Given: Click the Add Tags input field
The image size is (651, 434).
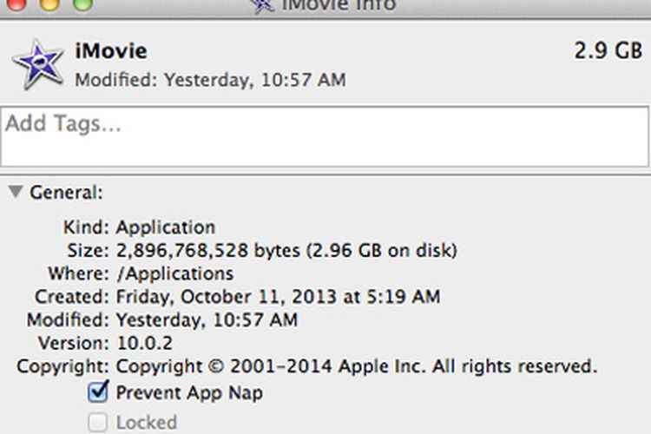Looking at the screenshot, I should coord(325,136).
